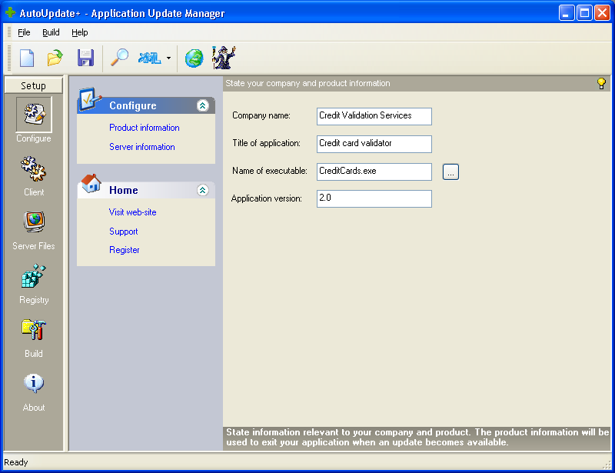615x473 pixels.
Task: Open the About sidebar item
Action: (x=34, y=391)
